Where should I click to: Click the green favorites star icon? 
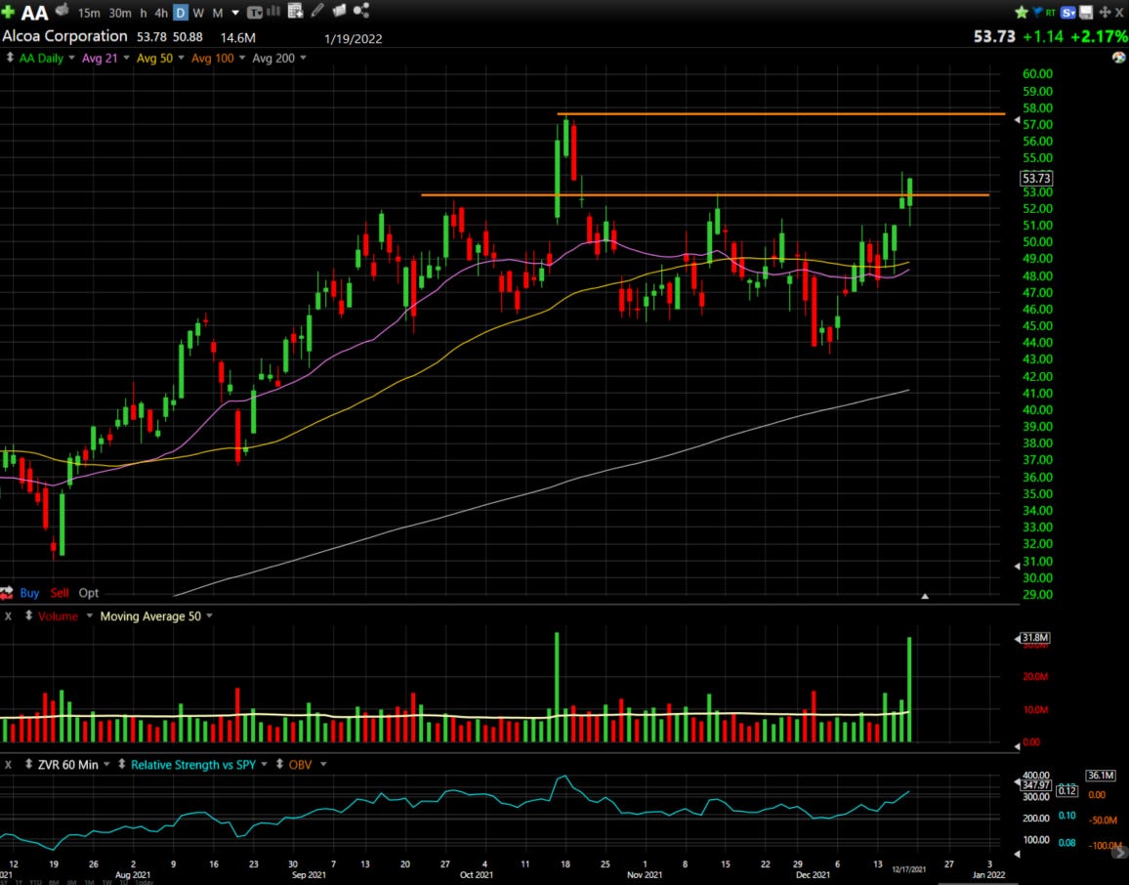[1021, 13]
